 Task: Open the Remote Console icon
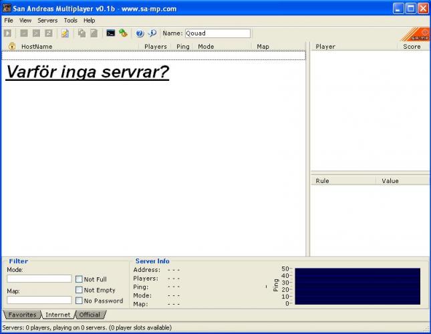coord(111,33)
